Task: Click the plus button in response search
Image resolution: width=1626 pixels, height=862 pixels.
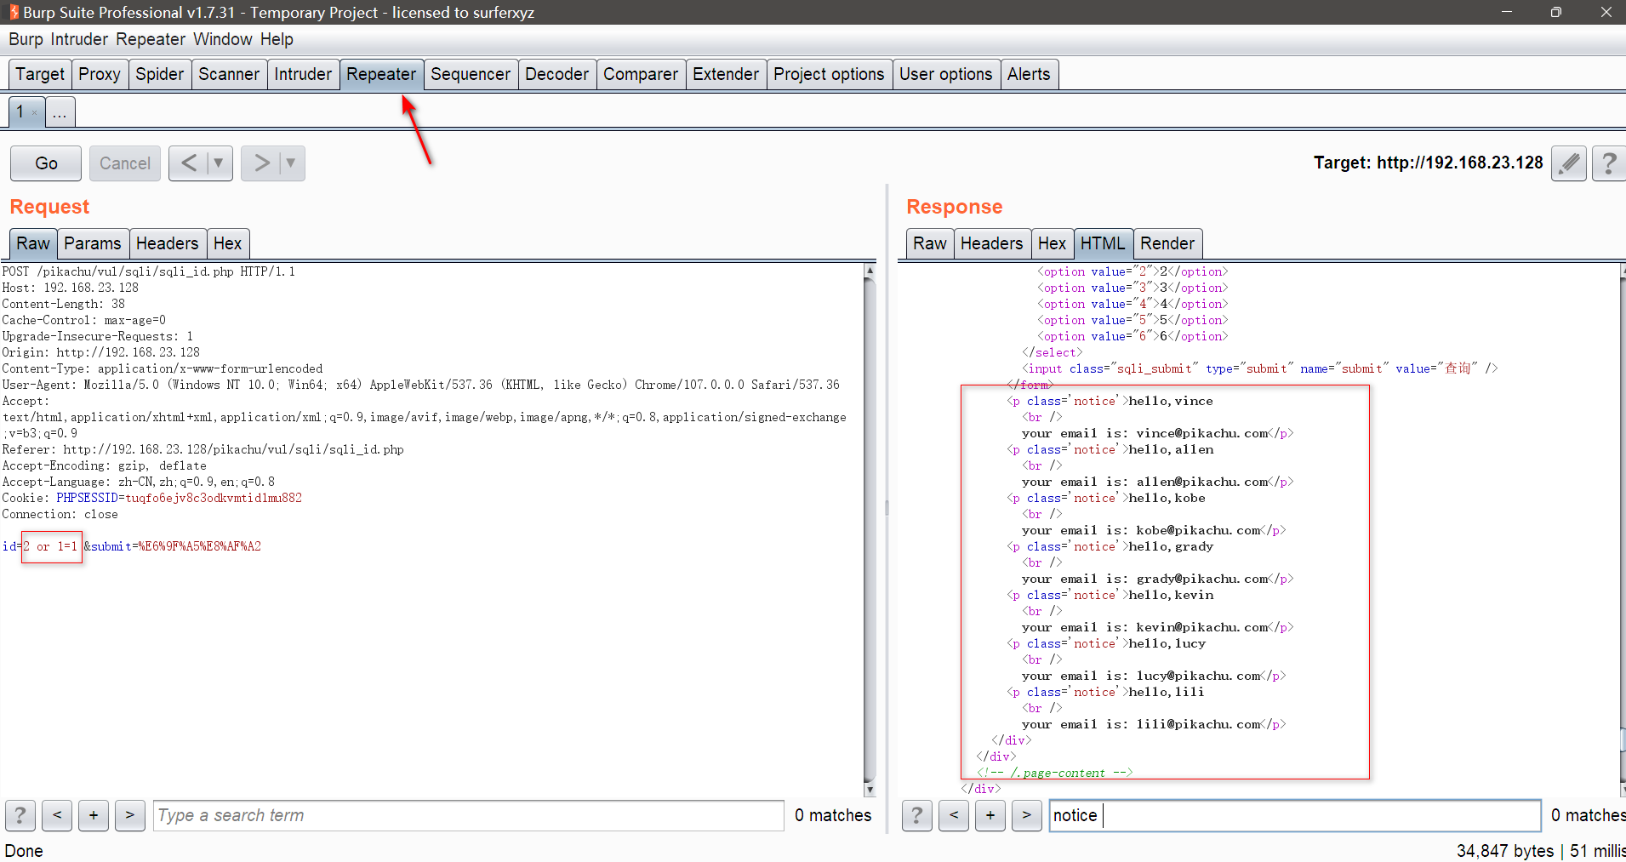Action: pos(990,815)
